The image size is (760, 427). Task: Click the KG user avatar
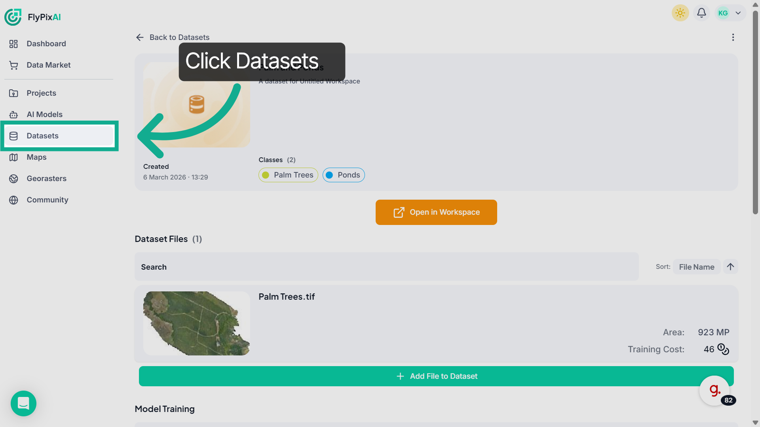point(723,13)
